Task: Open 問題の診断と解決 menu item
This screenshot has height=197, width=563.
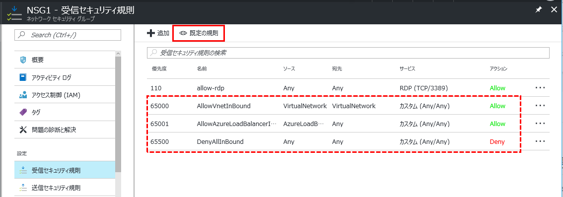Action: pos(65,130)
